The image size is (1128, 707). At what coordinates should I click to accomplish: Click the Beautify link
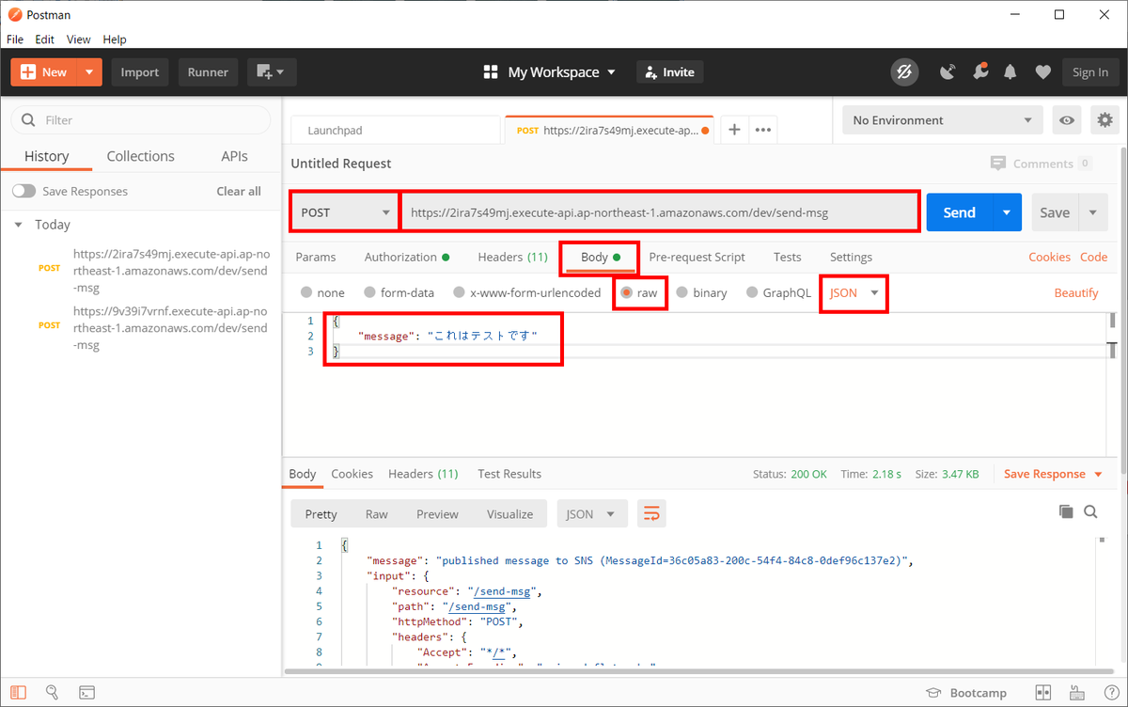(1076, 292)
